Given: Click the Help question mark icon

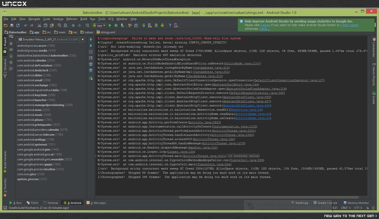Looking at the screenshot, I should (x=170, y=26).
